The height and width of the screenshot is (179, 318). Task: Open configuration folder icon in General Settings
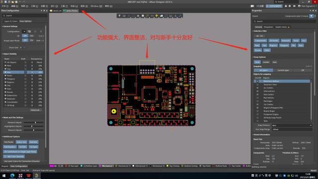pos(29,31)
